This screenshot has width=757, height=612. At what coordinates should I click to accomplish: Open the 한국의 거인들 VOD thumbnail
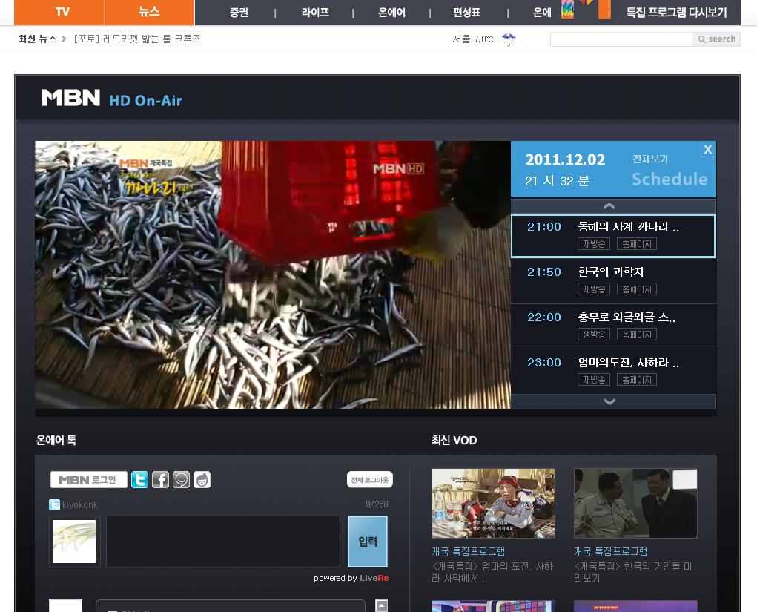(x=635, y=503)
